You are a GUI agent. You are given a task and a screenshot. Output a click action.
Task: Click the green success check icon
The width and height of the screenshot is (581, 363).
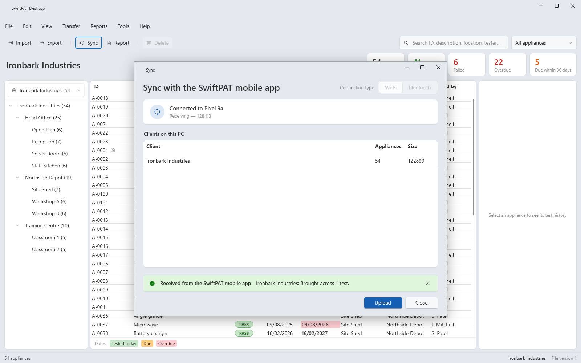tap(152, 284)
